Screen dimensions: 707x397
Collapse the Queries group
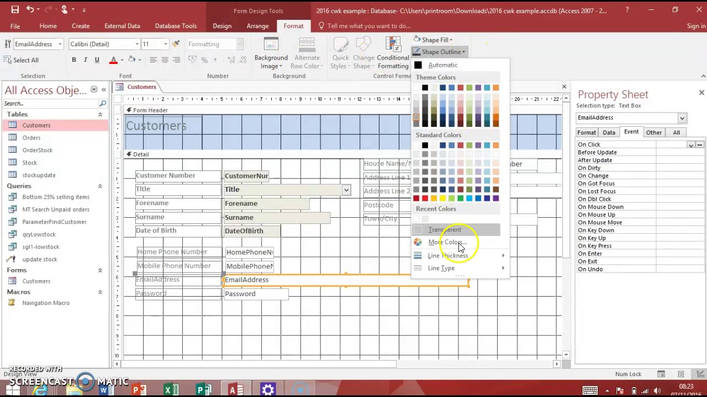coord(100,186)
